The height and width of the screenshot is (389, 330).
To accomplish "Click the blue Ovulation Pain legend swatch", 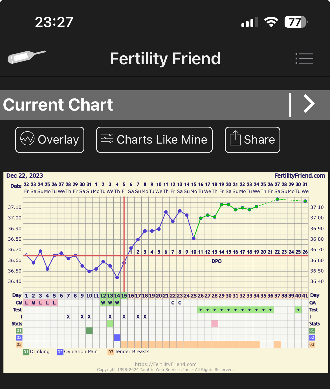I will pos(60,352).
